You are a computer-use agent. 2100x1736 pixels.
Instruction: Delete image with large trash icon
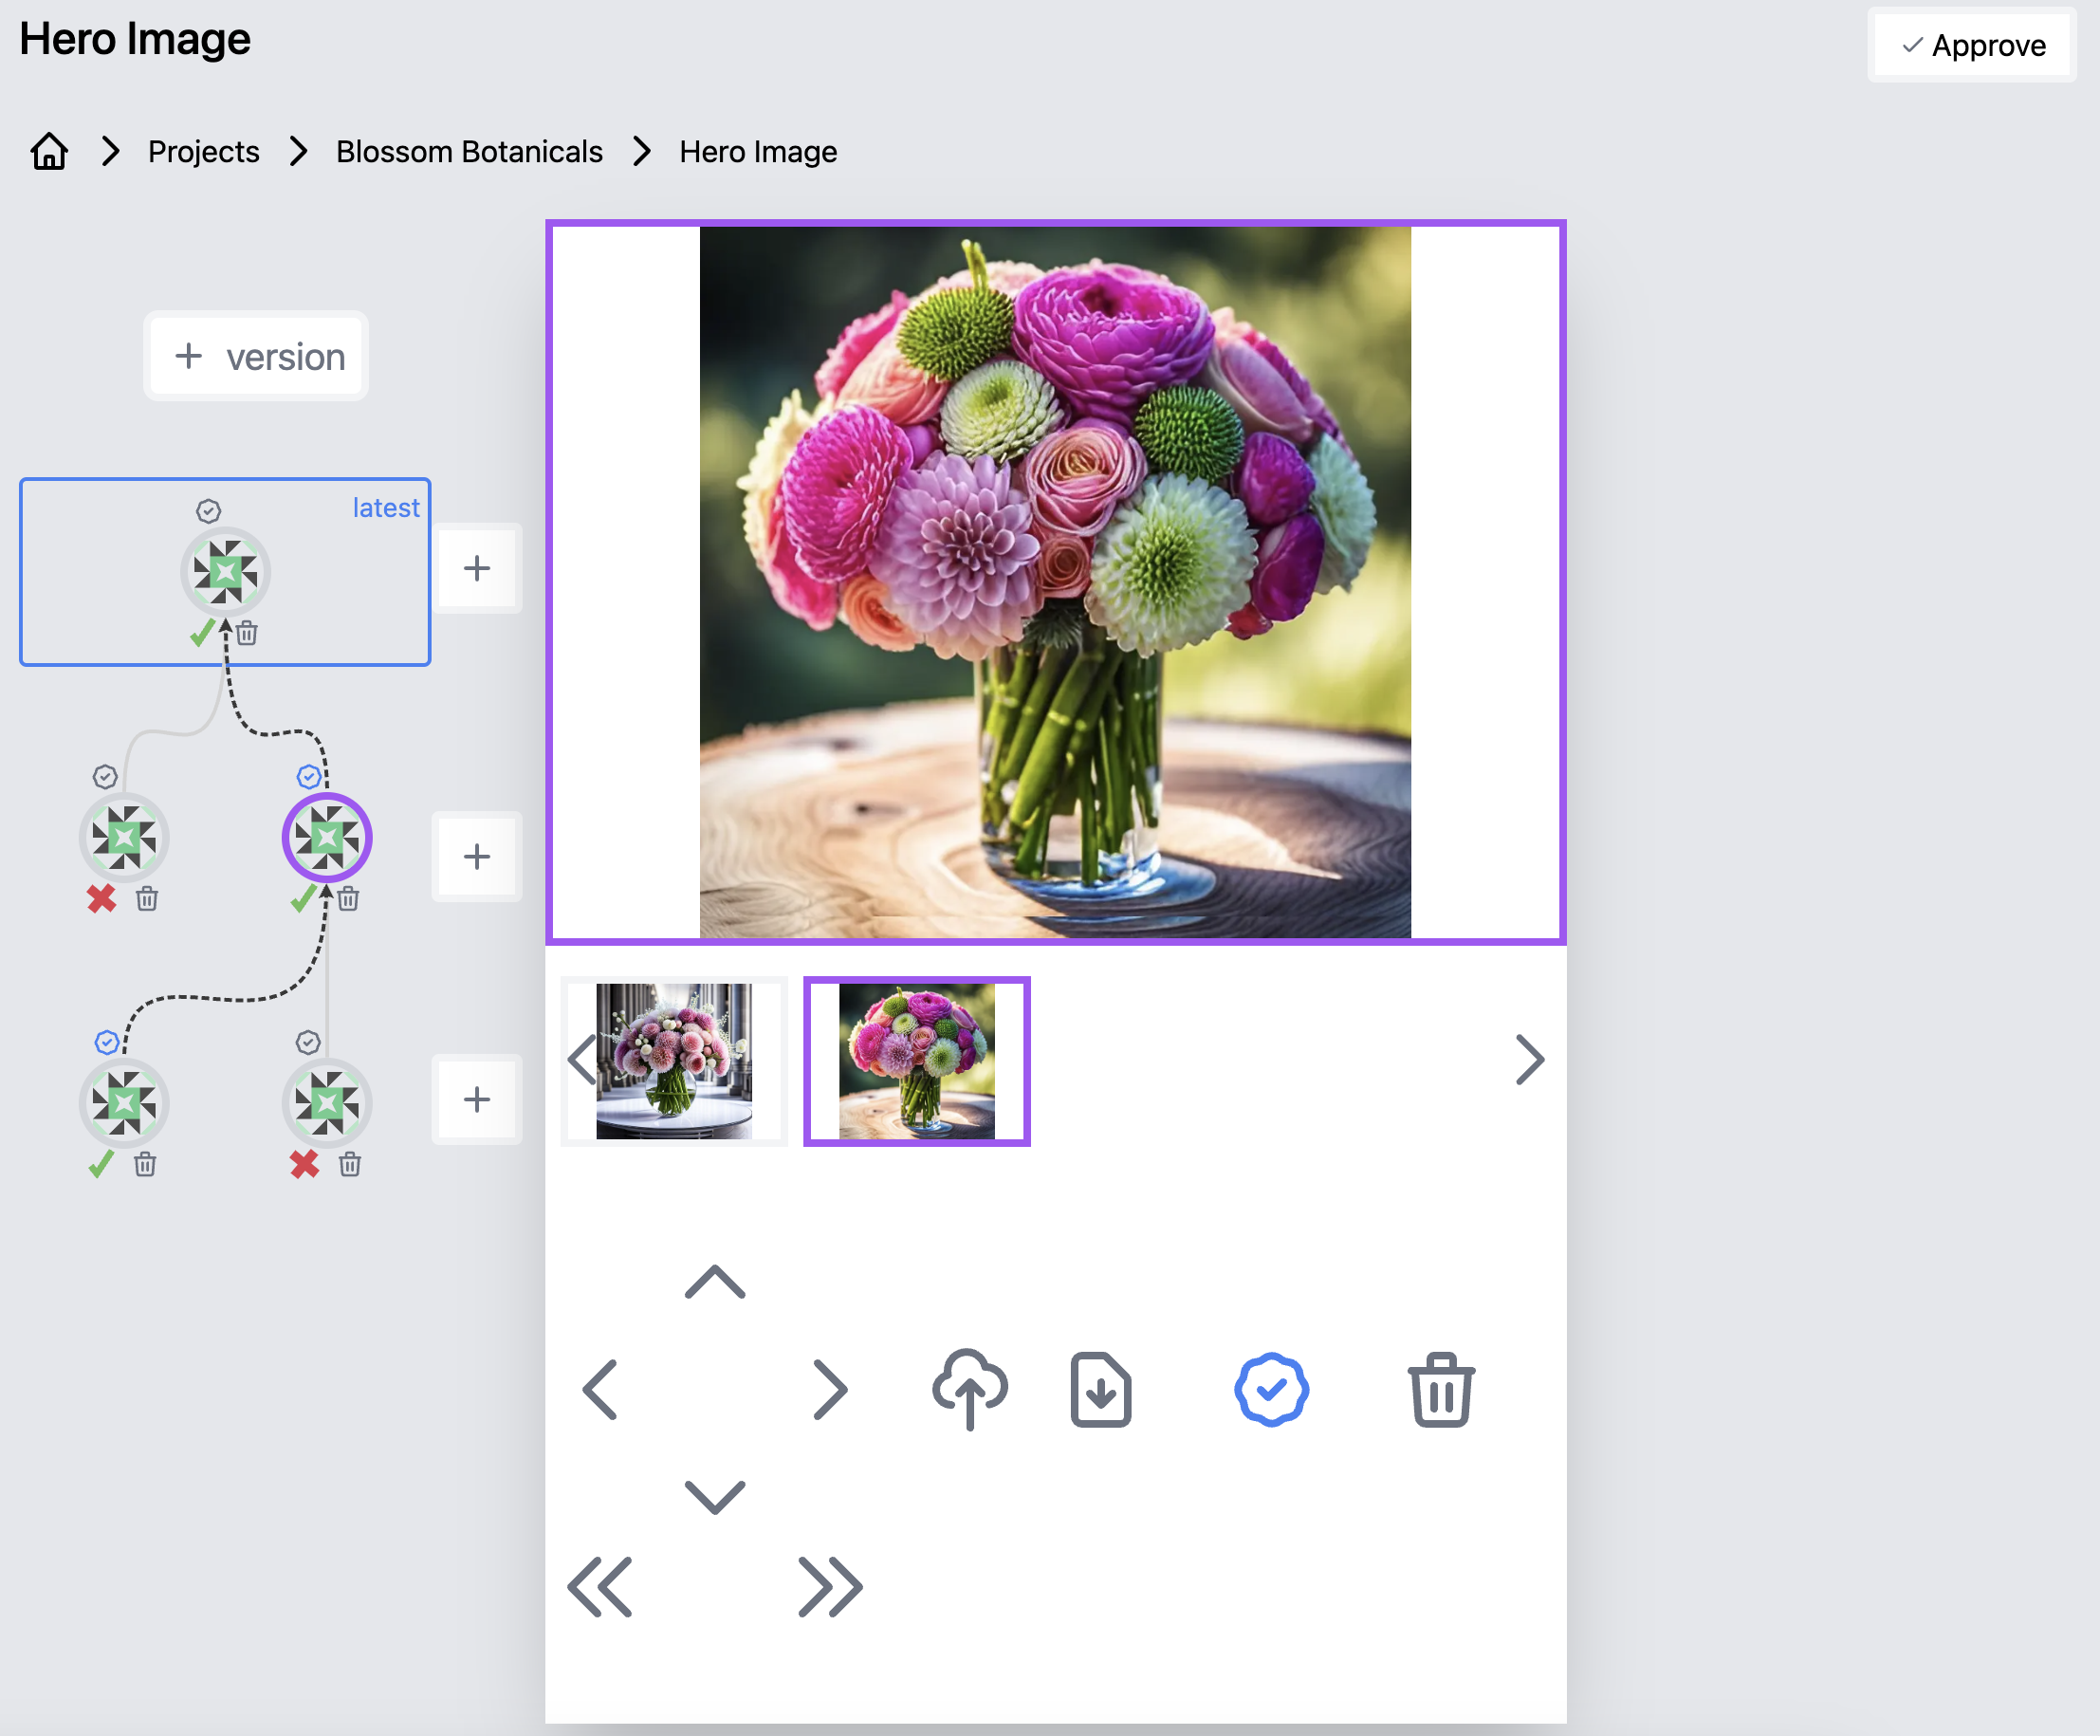pos(1441,1389)
